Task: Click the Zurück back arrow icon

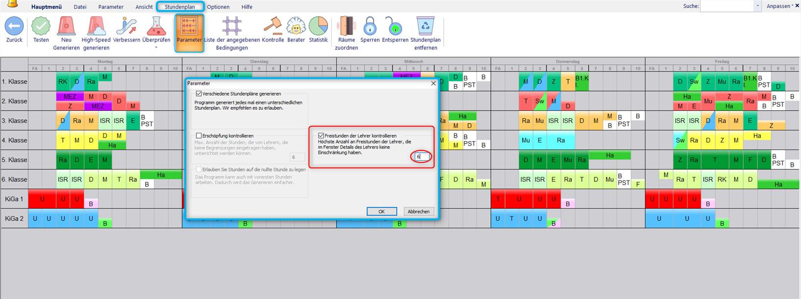Action: pos(14,26)
